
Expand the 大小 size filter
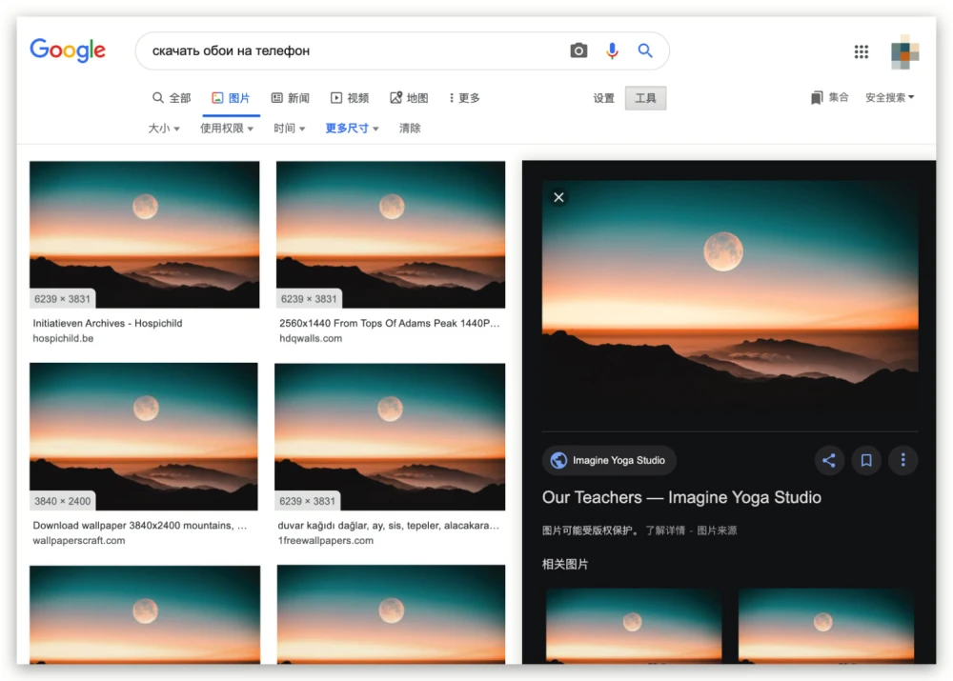click(164, 129)
